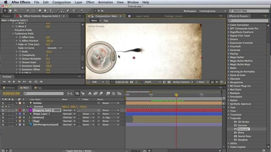Open the Workspace TrainingCamp dropdown
Image resolution: width=271 pixels, height=152 pixels.
tap(213, 11)
